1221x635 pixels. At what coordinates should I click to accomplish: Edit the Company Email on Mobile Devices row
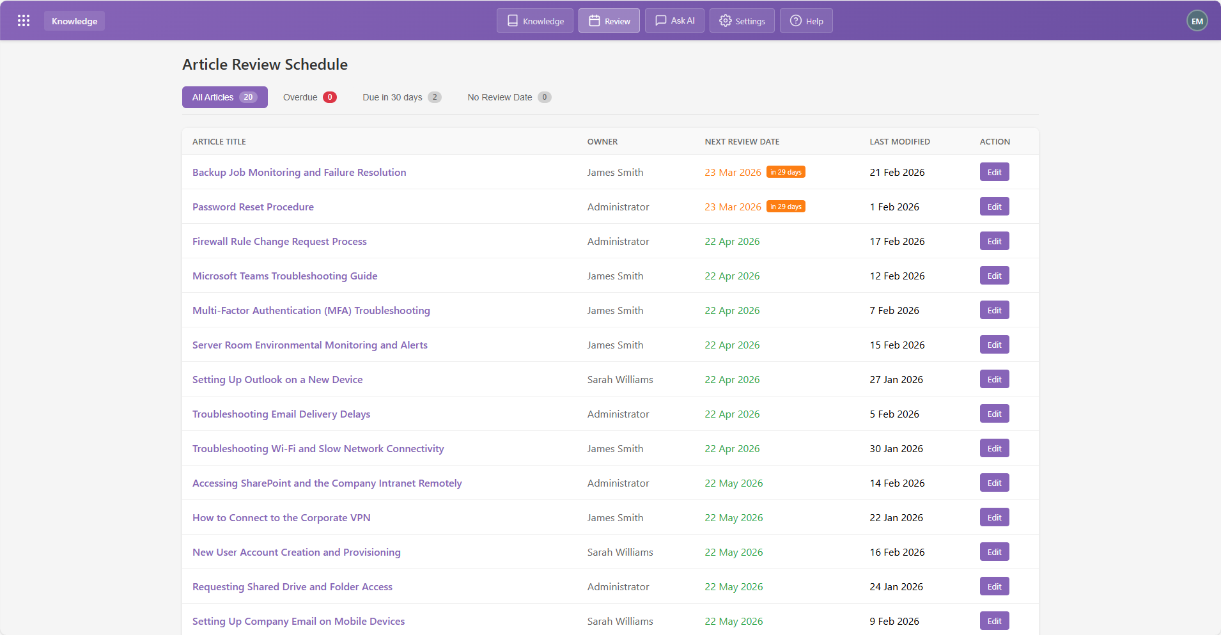click(x=994, y=621)
